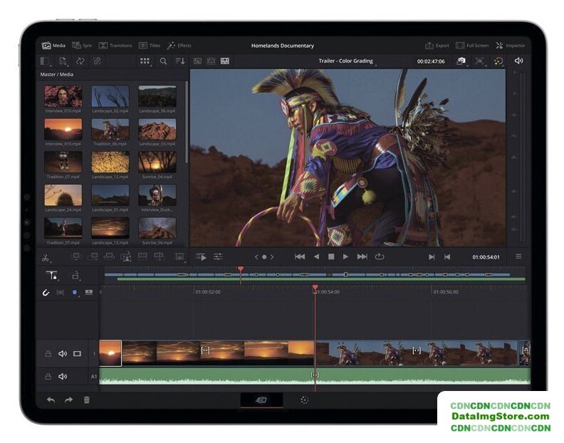Viewport: 564px width, 443px height.
Task: Mute audio track A1
Action: click(x=62, y=376)
